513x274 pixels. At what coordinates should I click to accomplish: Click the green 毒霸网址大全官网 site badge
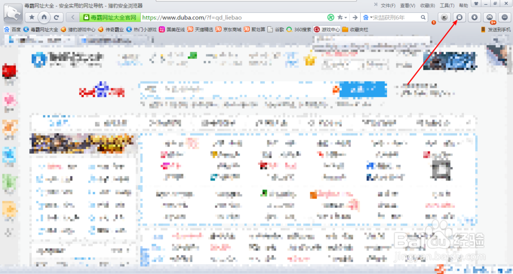[110, 17]
